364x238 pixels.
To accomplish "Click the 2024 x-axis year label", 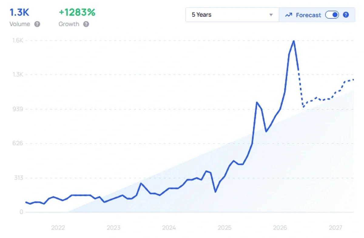I will [x=169, y=228].
